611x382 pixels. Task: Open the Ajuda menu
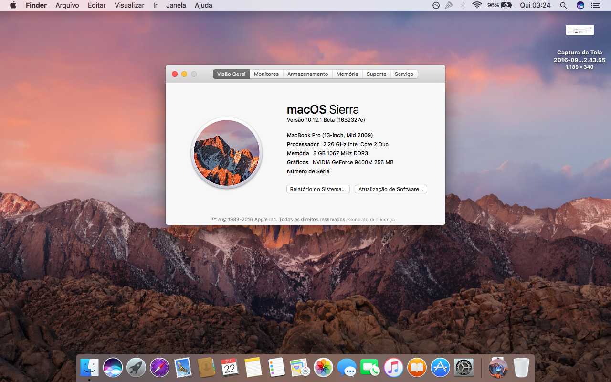click(x=203, y=5)
